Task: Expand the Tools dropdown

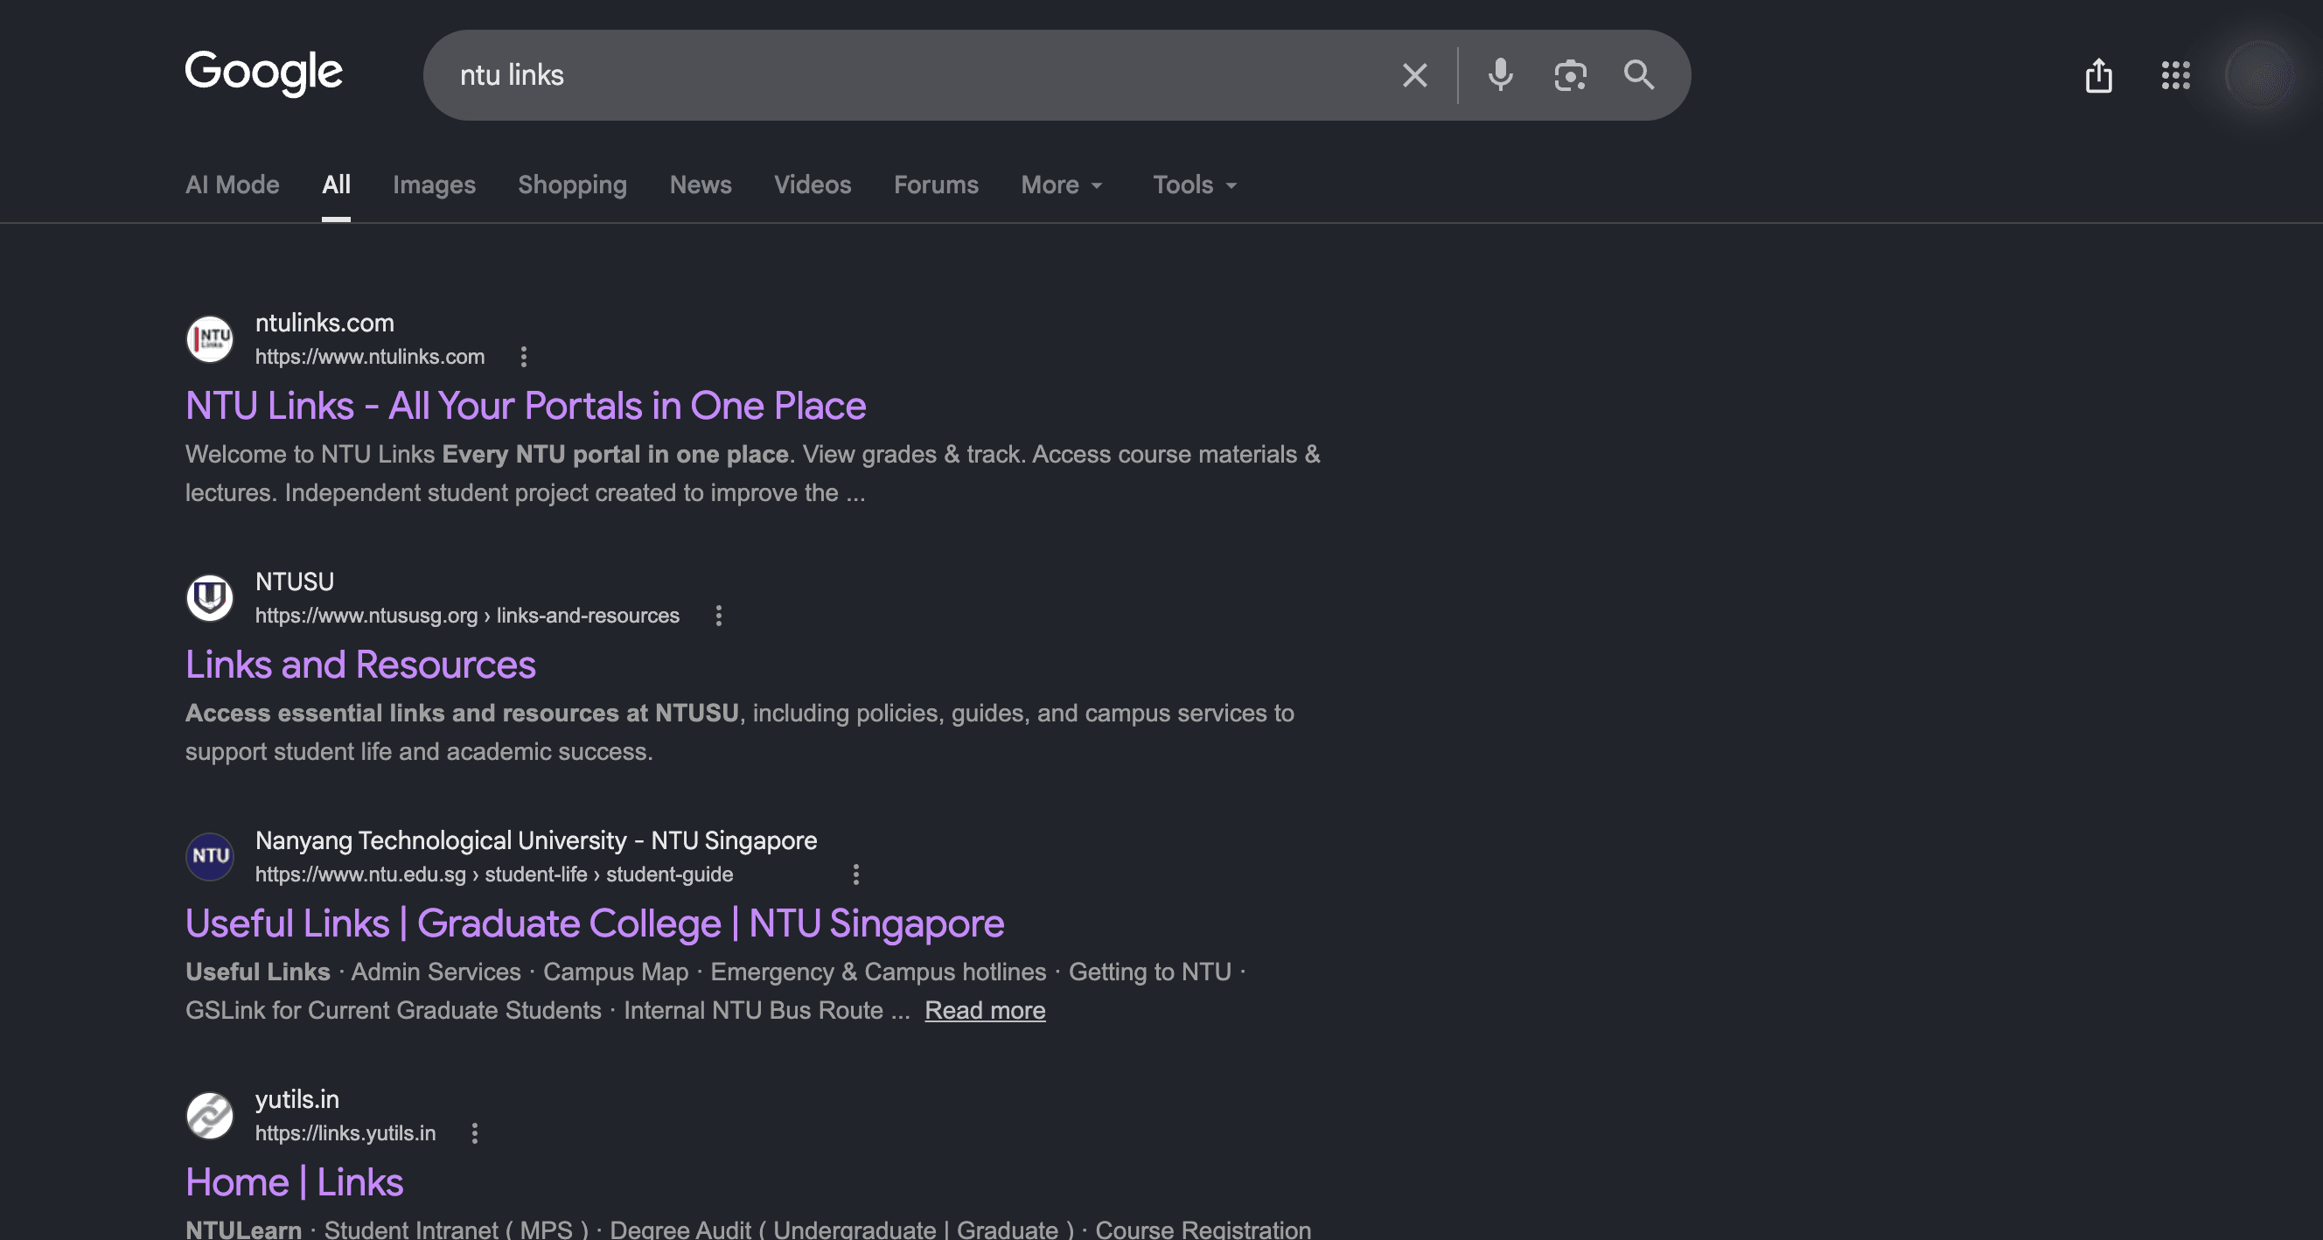Action: 1195,185
